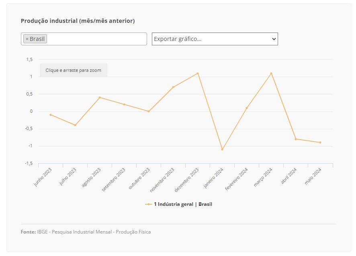Click the janeiro 2024 lowest data point
Screen dimensions: 356x256
[x=222, y=150]
